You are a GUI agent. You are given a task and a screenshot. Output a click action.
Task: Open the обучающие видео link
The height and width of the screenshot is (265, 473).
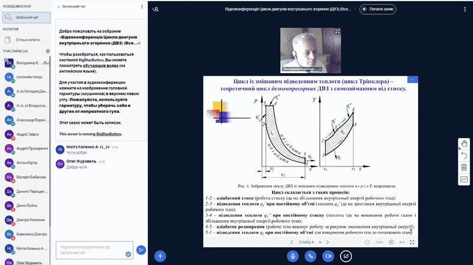click(x=101, y=66)
